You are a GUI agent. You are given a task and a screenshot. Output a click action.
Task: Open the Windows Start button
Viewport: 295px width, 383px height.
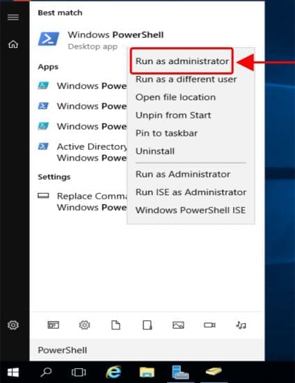click(13, 373)
